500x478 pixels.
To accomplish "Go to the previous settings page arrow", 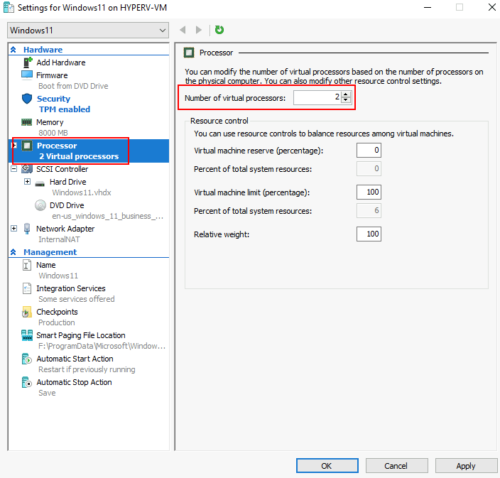I will pyautogui.click(x=183, y=30).
